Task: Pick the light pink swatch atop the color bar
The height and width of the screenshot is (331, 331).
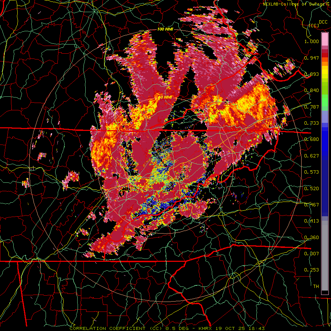Action: point(325,39)
